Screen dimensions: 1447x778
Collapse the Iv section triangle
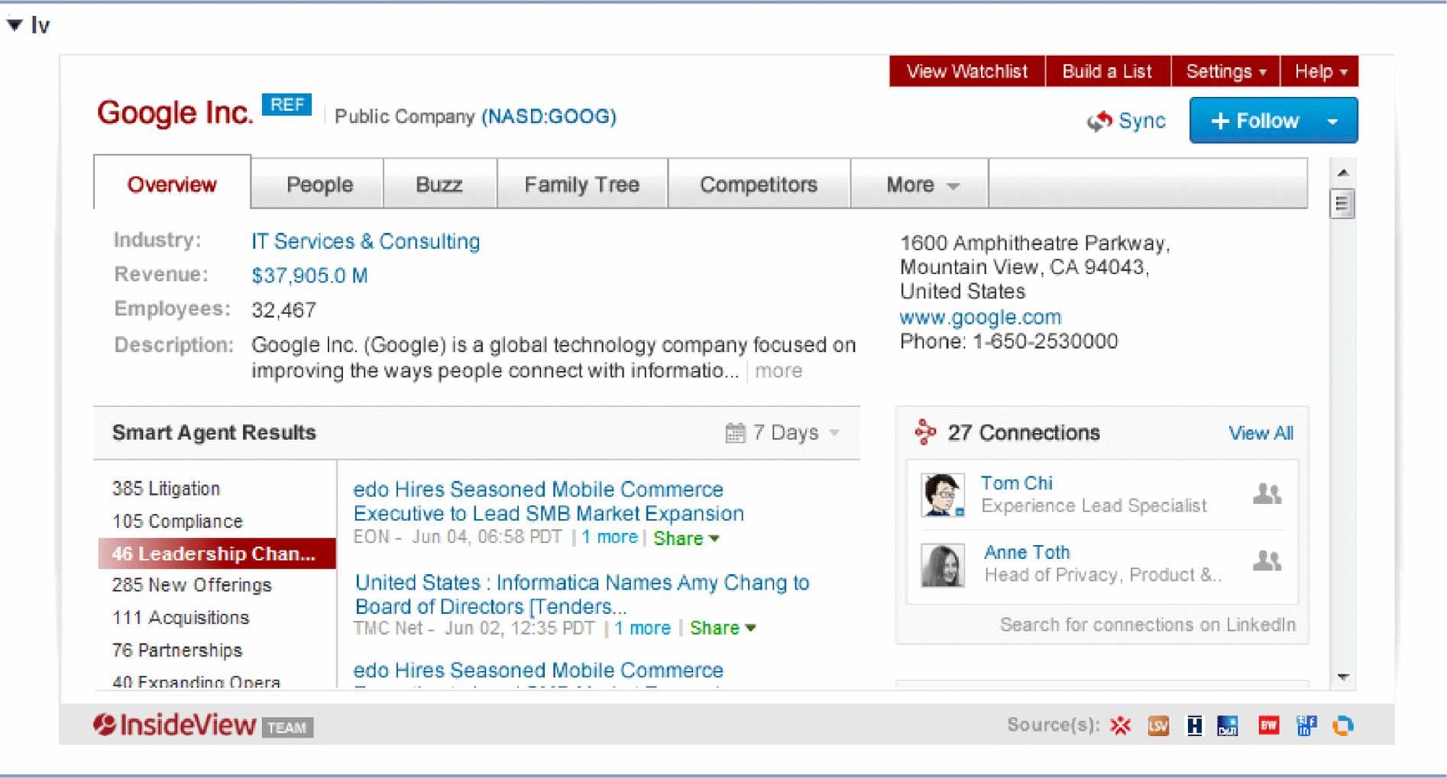coord(14,24)
